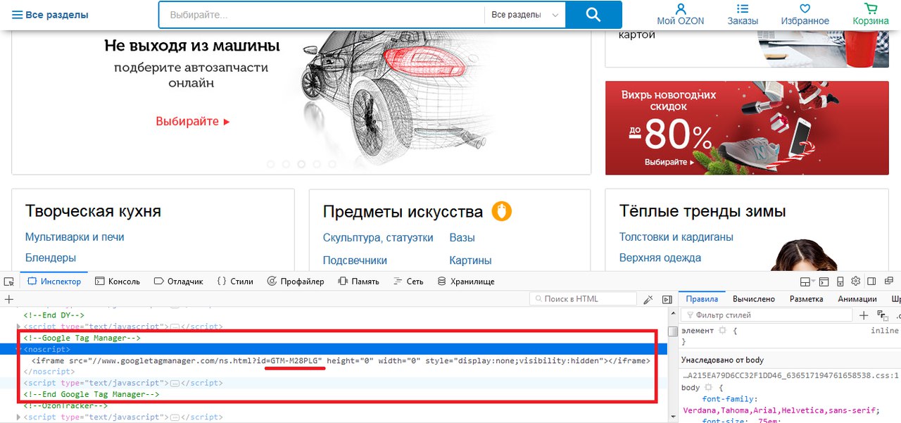This screenshot has width=901, height=423.
Task: Open the Разметка layout sidebar tab
Action: click(x=807, y=299)
